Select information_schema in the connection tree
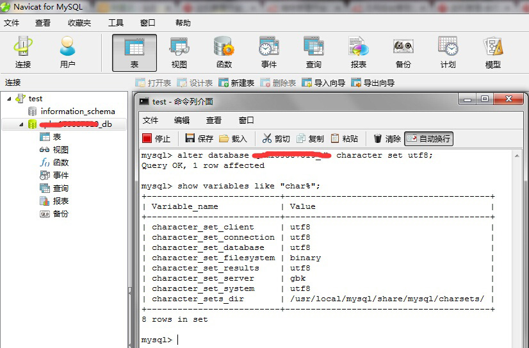The height and width of the screenshot is (348, 529). pos(77,112)
